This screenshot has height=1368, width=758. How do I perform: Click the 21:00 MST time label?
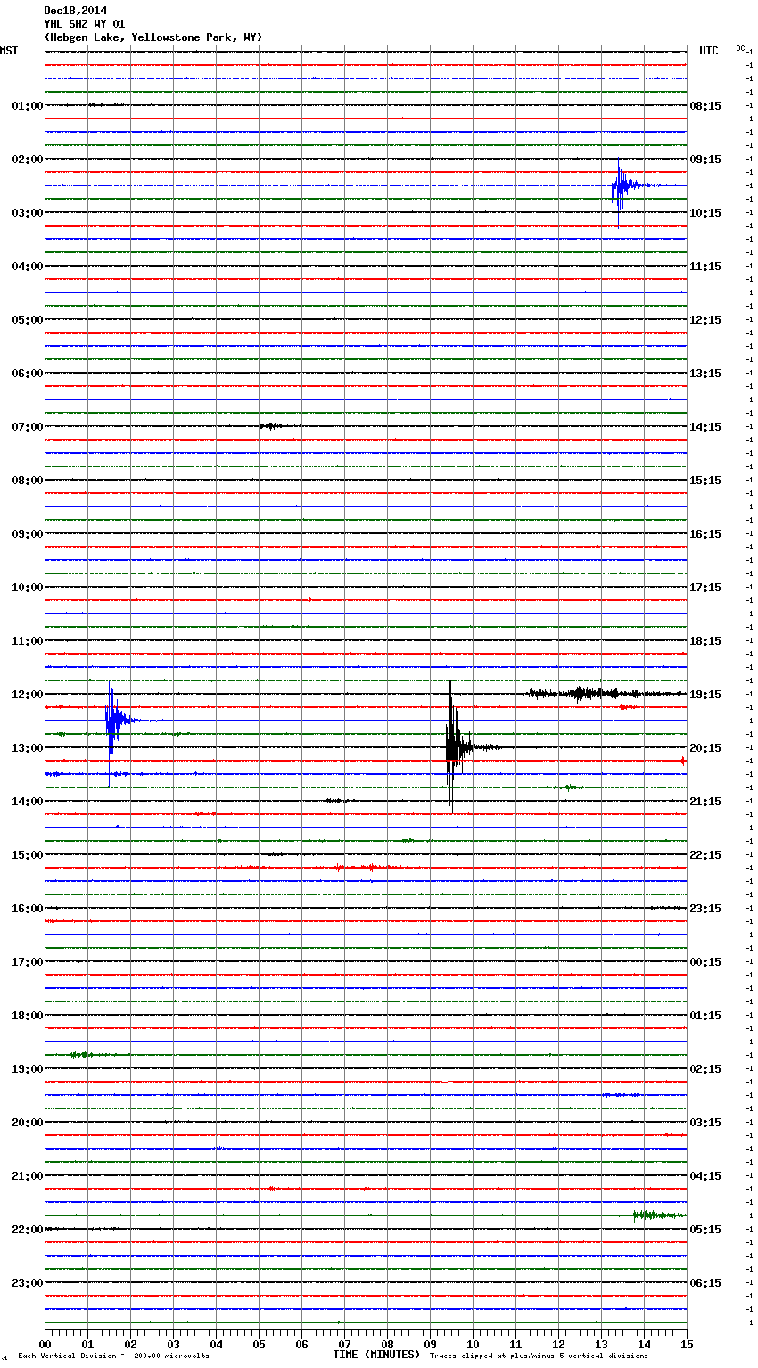click(27, 1176)
